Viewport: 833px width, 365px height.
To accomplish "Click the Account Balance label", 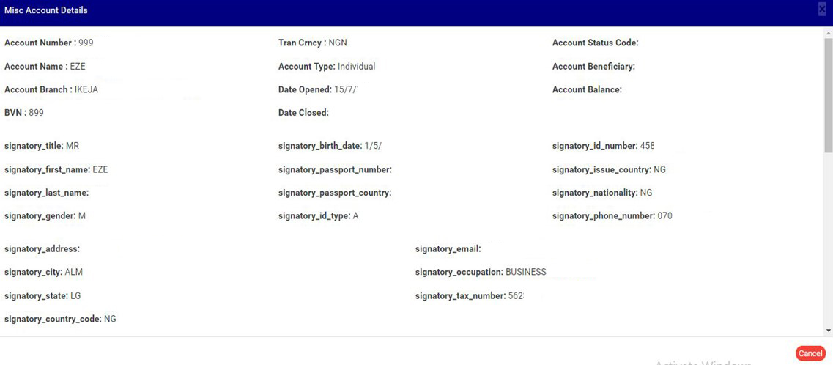I will (587, 90).
